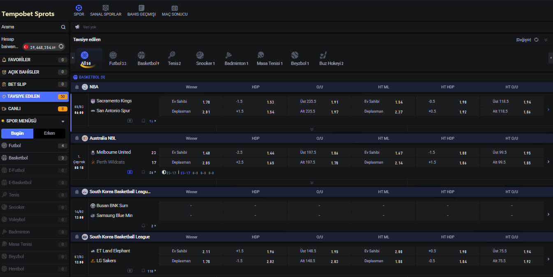The height and width of the screenshot is (277, 553).
Task: Open the Maç Sonucu results icon
Action: [175, 8]
